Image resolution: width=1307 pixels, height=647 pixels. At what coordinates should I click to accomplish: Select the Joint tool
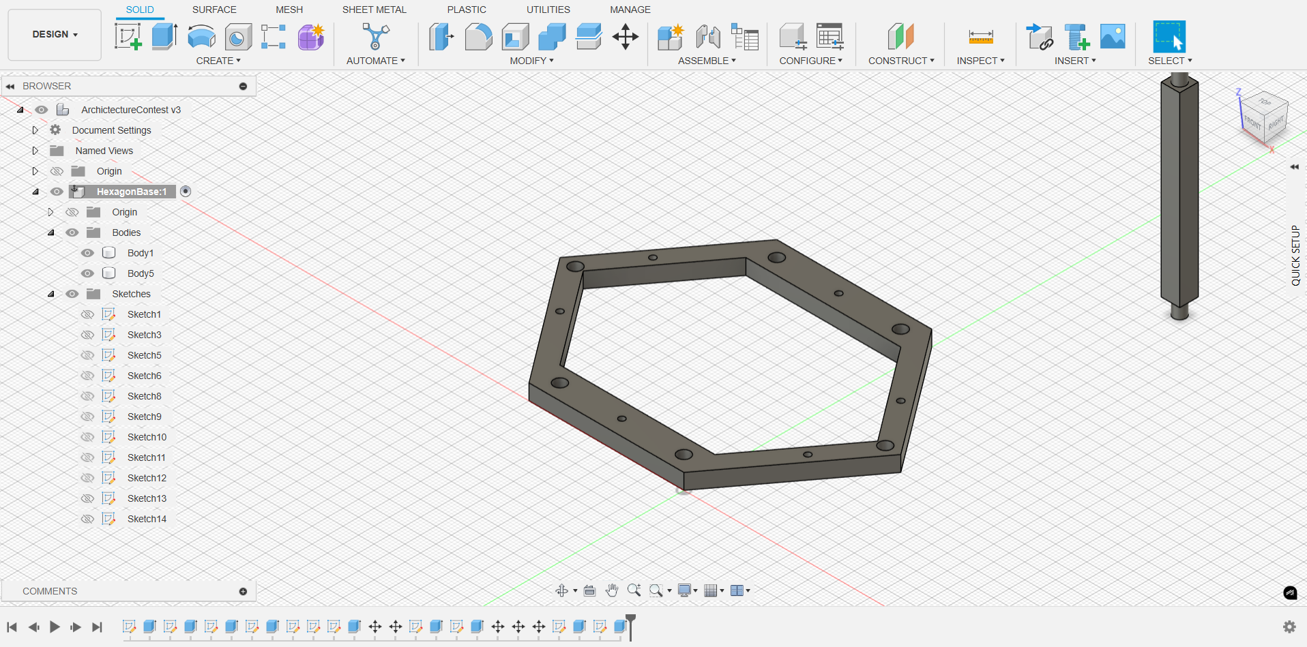point(708,37)
